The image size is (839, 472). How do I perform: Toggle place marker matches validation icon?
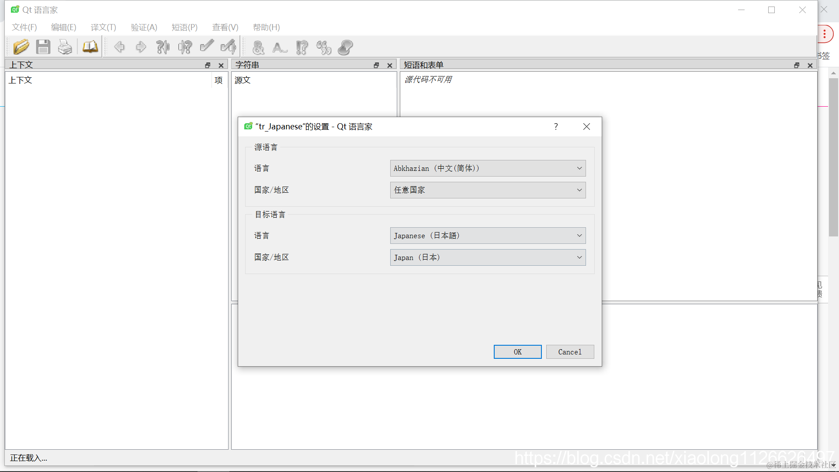coord(345,47)
